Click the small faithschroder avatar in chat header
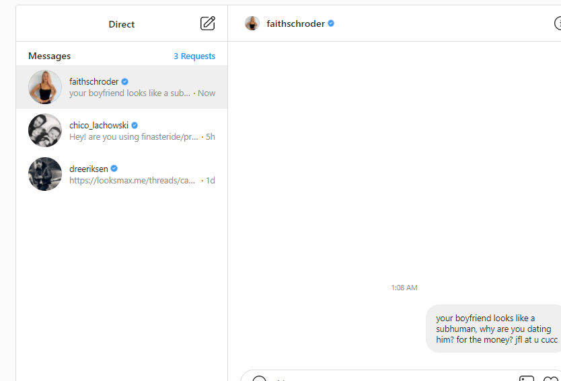This screenshot has height=381, width=561. (x=252, y=24)
